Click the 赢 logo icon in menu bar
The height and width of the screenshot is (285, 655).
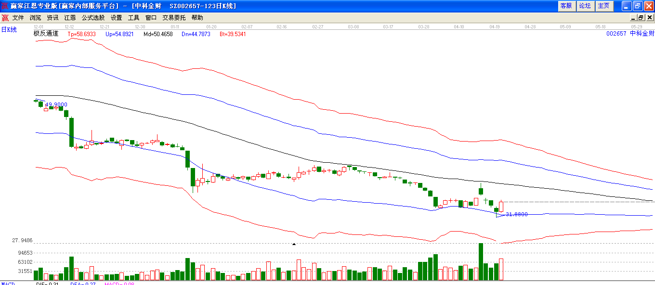[x=5, y=18]
